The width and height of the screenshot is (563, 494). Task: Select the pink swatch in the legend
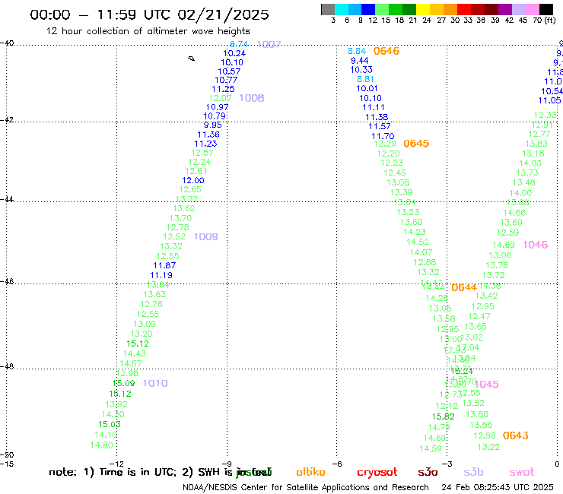(532, 9)
